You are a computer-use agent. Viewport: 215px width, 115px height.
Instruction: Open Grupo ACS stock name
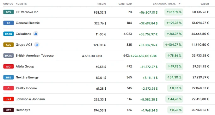pyautogui.click(x=24, y=45)
